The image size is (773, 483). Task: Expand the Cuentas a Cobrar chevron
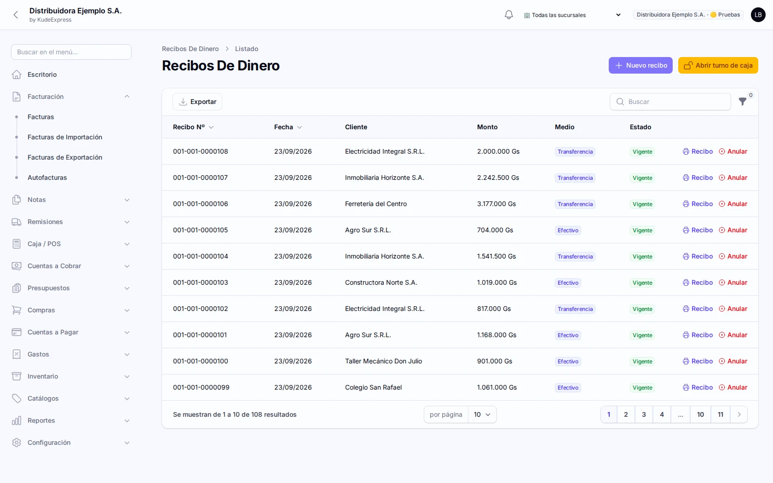pos(127,266)
